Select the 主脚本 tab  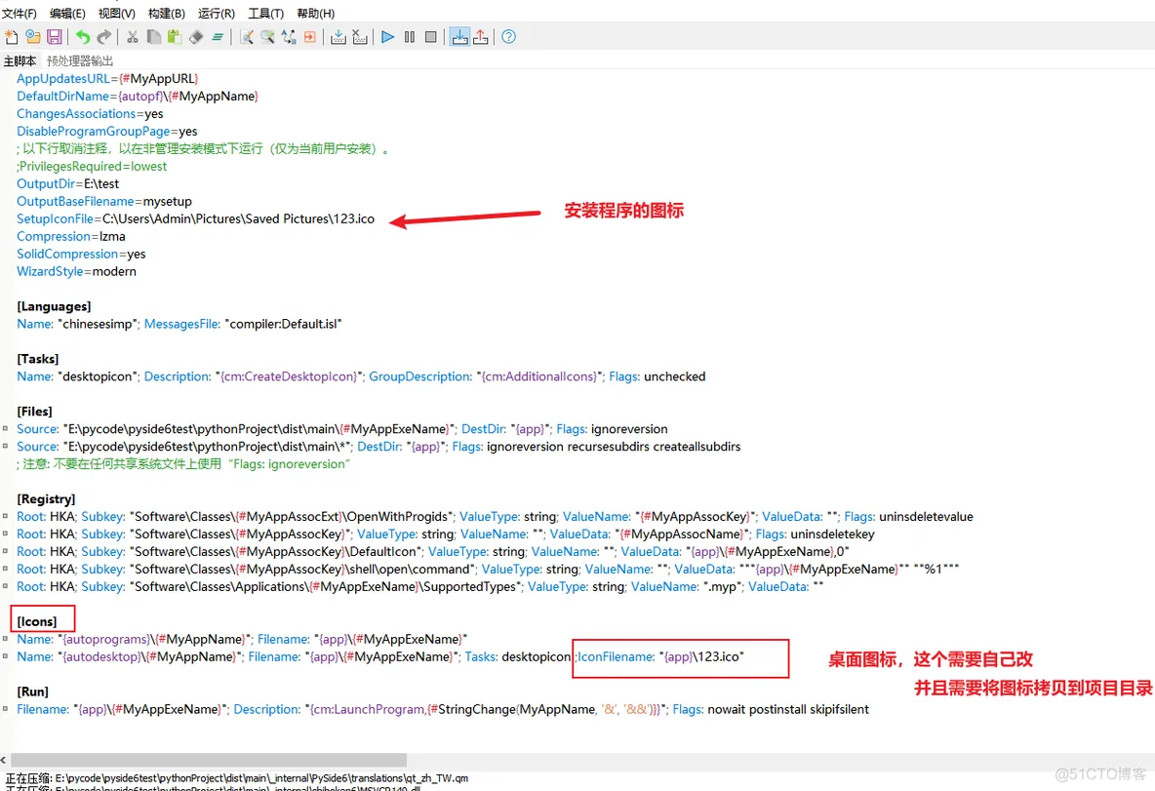coord(20,60)
